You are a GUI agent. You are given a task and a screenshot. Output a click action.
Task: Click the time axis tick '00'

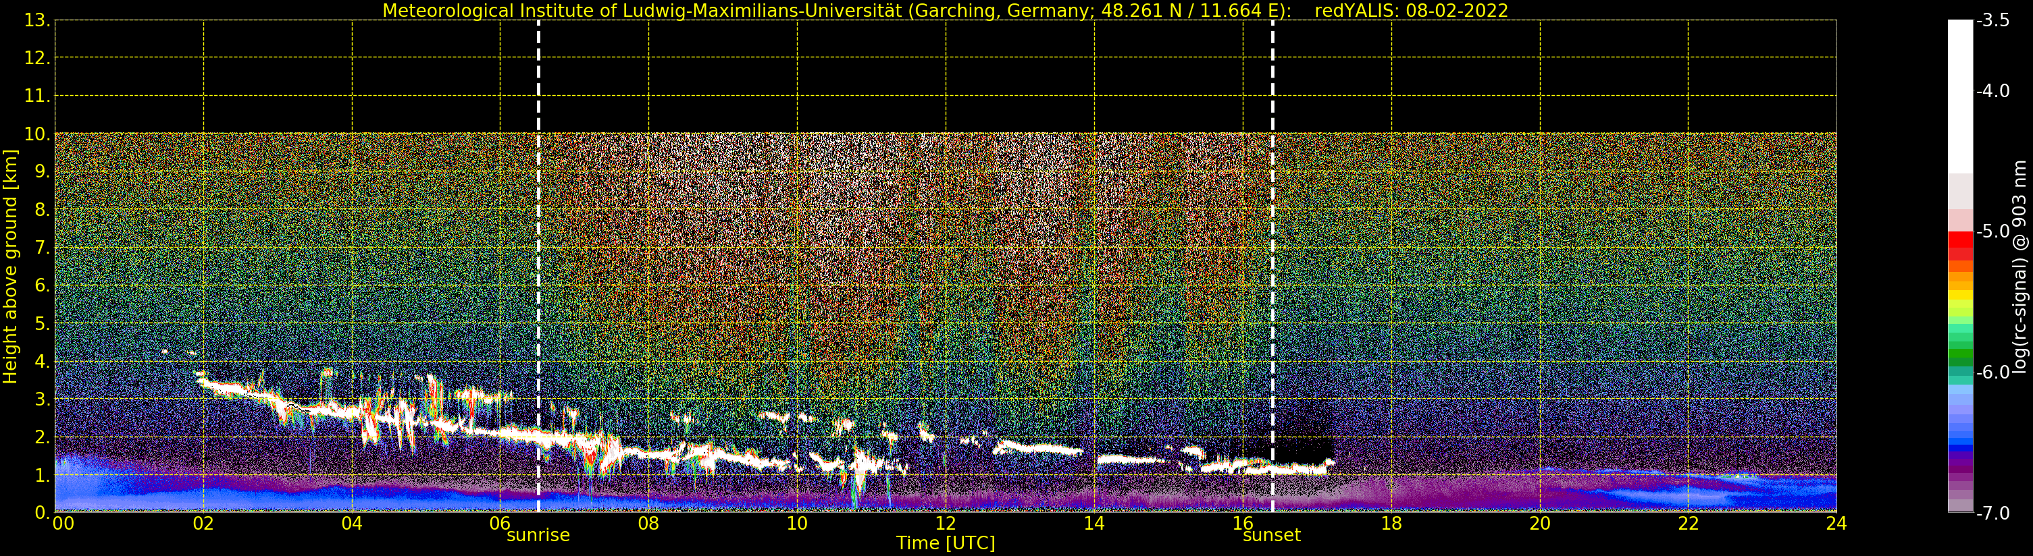point(63,523)
